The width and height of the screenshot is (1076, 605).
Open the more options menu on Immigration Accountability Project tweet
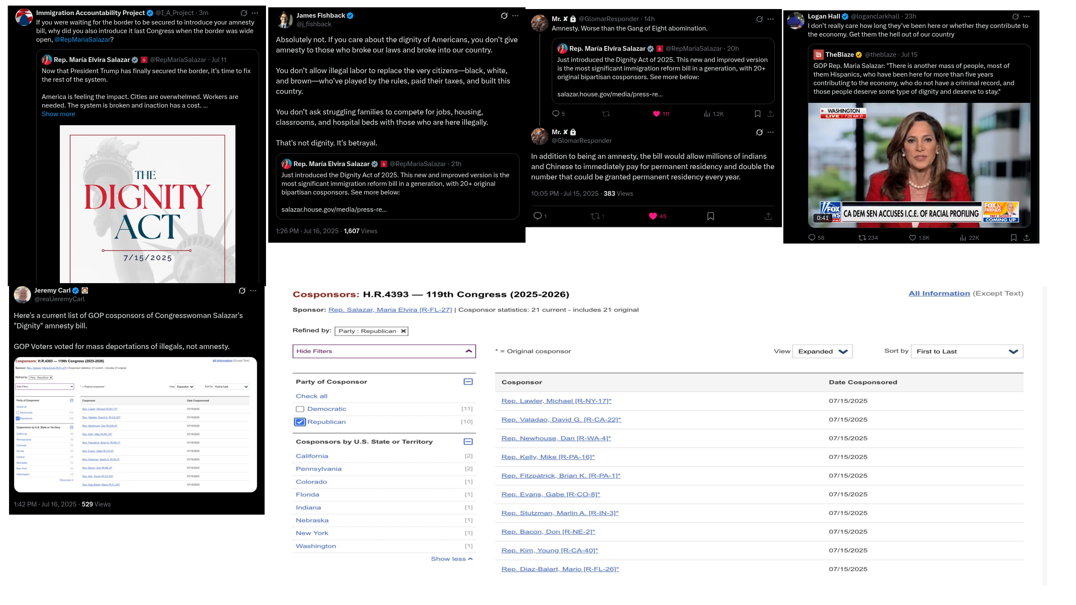click(255, 13)
